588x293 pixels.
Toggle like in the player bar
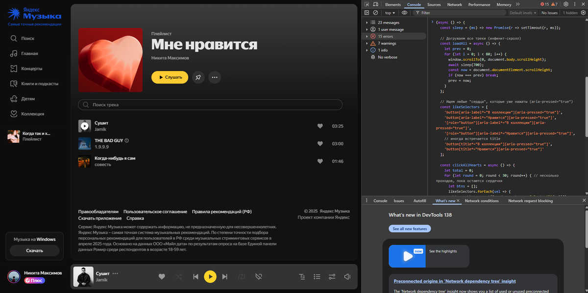tap(162, 277)
